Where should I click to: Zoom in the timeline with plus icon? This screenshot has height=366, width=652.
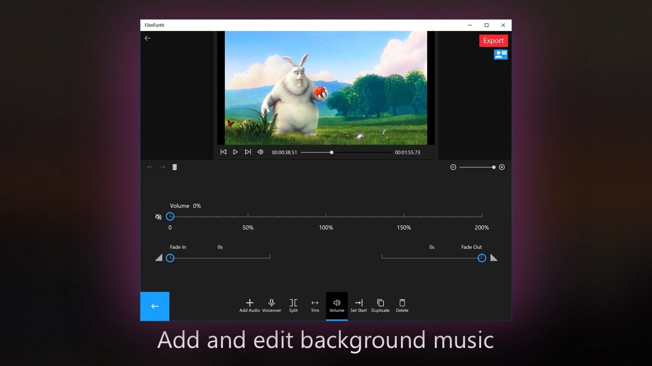pyautogui.click(x=502, y=167)
